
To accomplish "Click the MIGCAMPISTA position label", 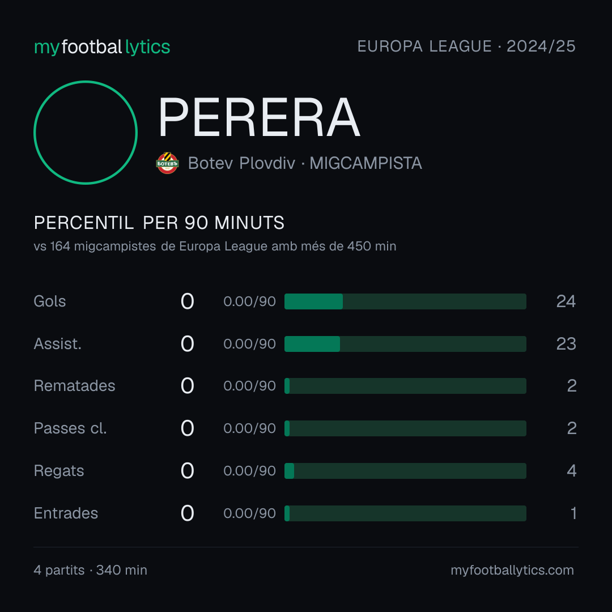I will [x=365, y=163].
